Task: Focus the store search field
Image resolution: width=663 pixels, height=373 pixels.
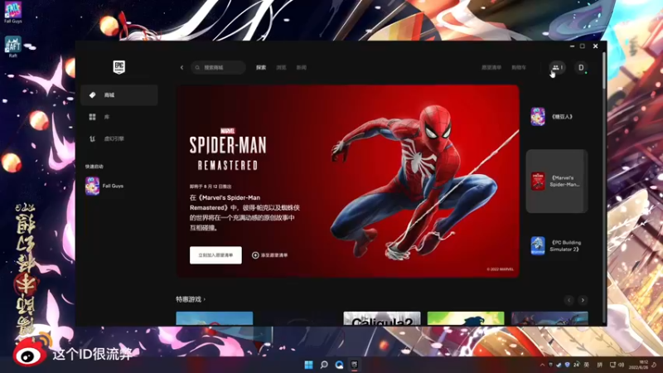Action: [218, 68]
